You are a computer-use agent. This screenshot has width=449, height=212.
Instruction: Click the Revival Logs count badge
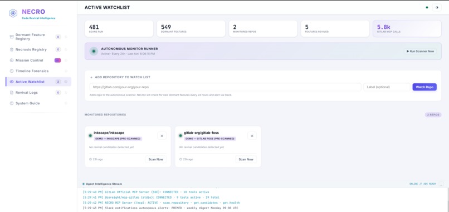pyautogui.click(x=58, y=93)
